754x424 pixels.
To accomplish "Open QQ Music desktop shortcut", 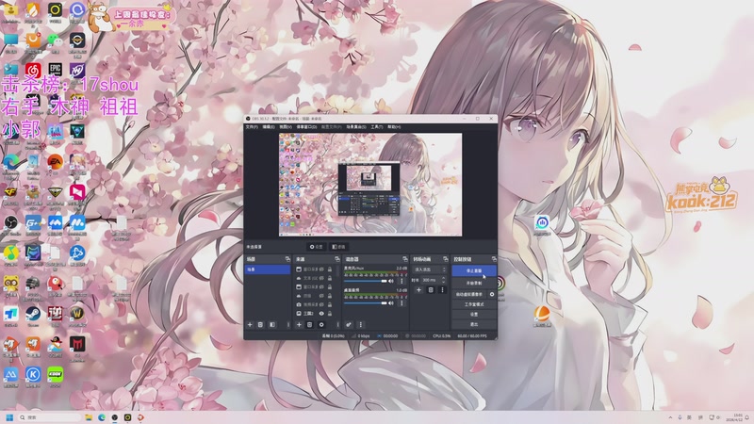I will coord(10,253).
